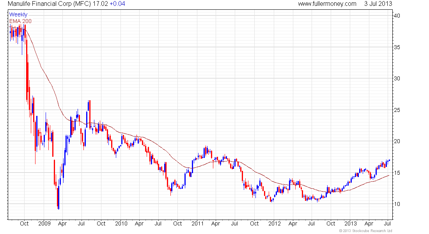Click the 30 price axis label
The height and width of the screenshot is (234, 429).
point(397,78)
